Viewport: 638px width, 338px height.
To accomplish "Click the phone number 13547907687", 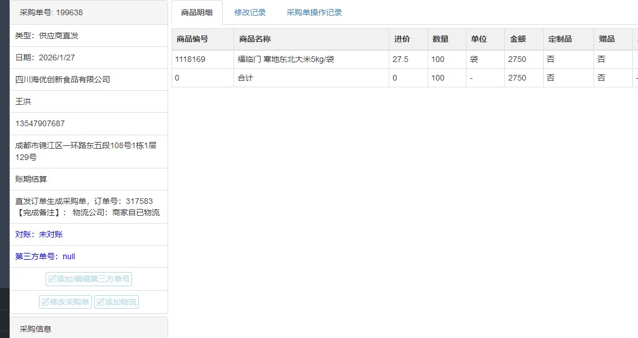I will click(x=40, y=123).
